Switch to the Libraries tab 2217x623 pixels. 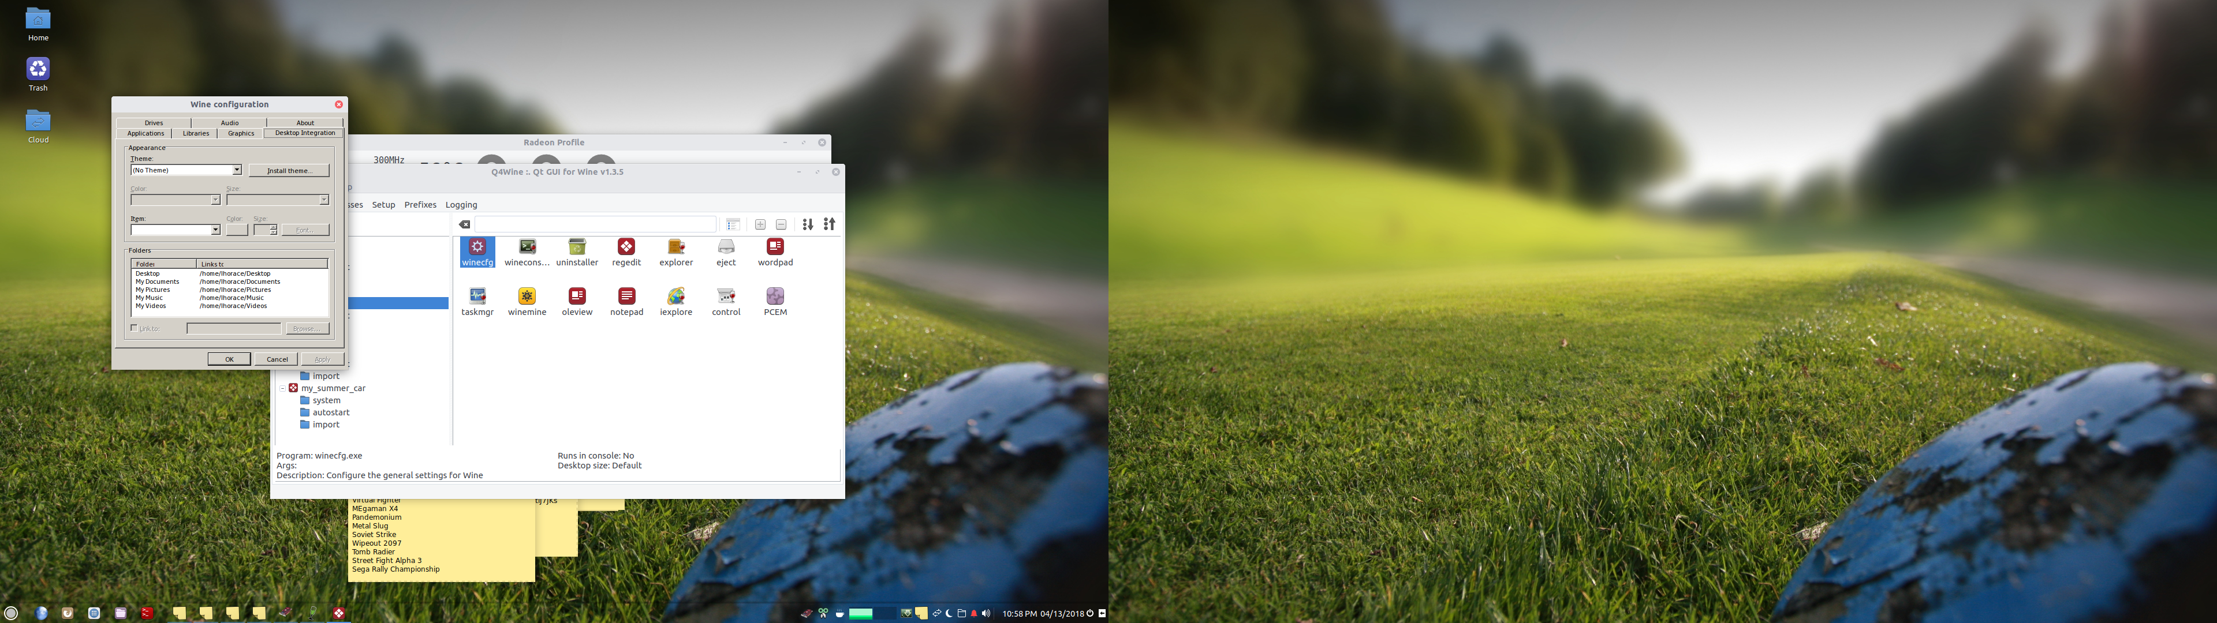pyautogui.click(x=196, y=133)
